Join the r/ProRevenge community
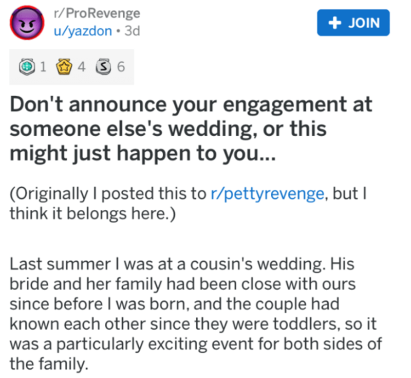Viewport: 411px width, 378px height. (x=353, y=23)
